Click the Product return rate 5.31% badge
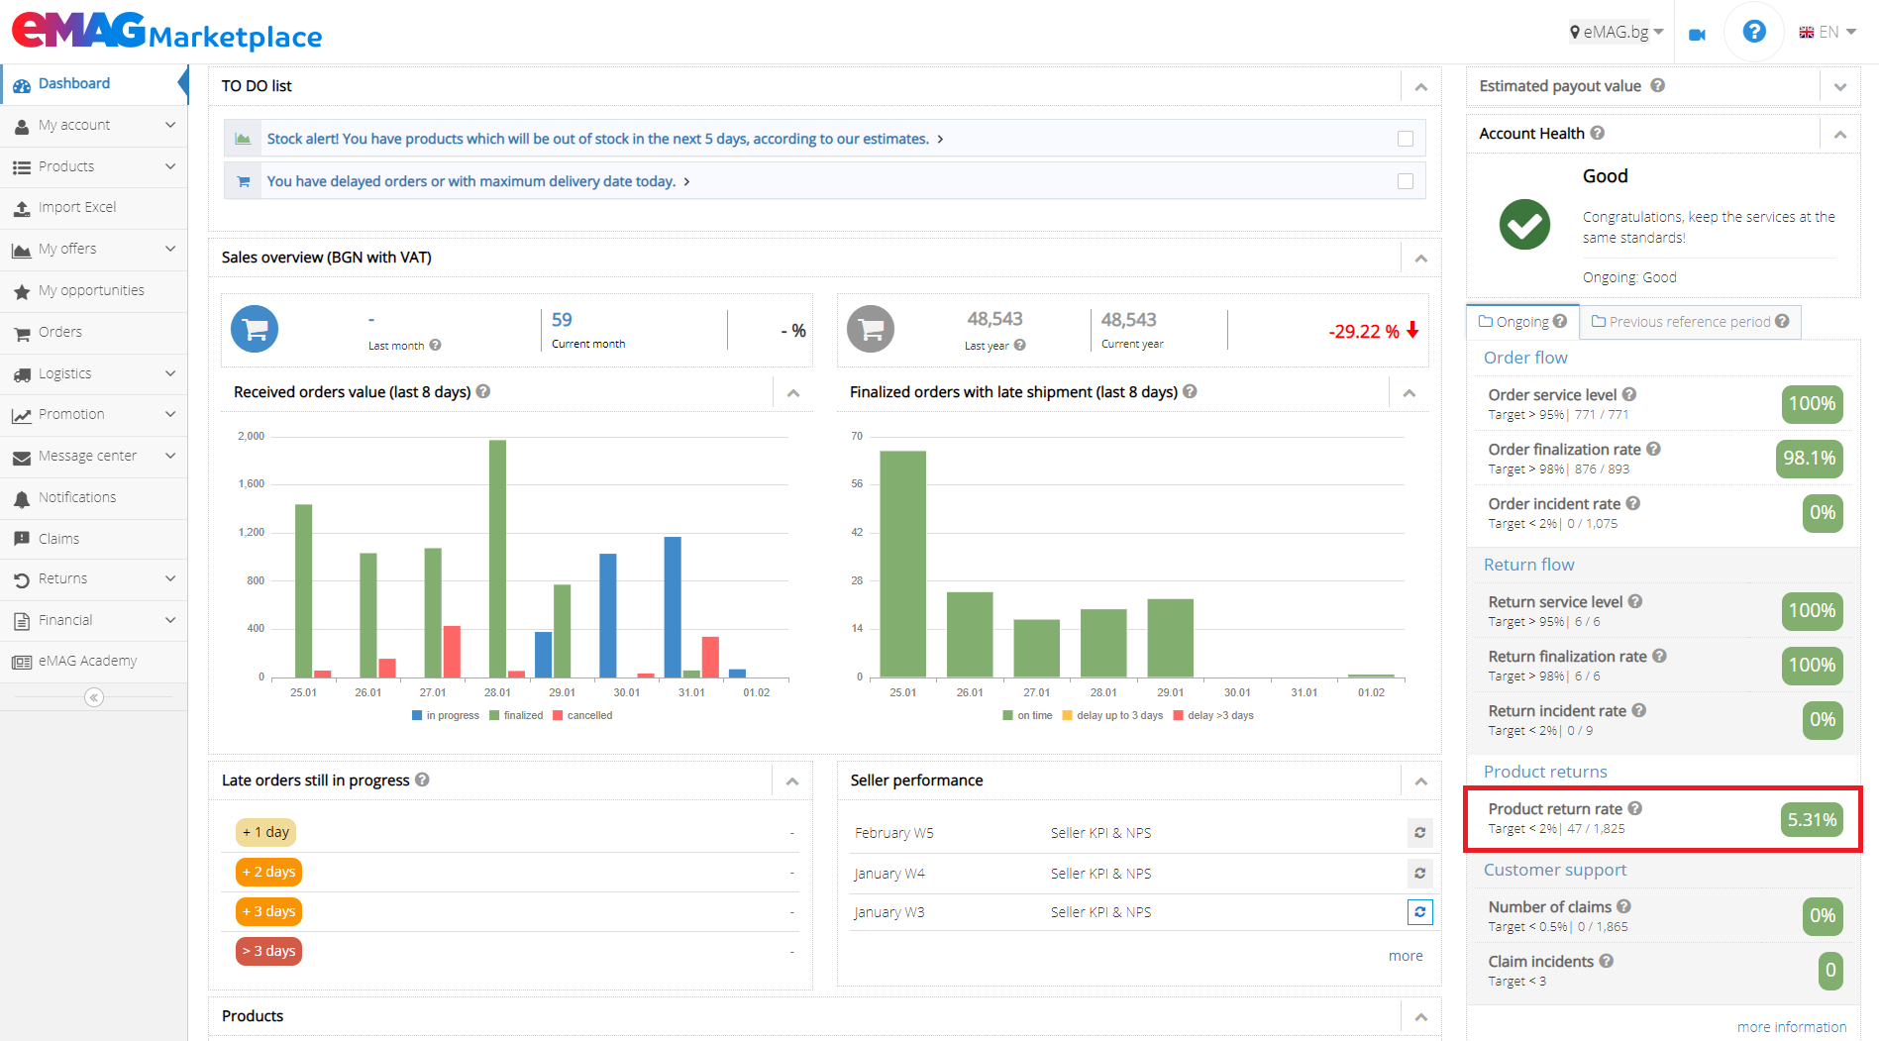Image resolution: width=1879 pixels, height=1041 pixels. pos(1812,819)
